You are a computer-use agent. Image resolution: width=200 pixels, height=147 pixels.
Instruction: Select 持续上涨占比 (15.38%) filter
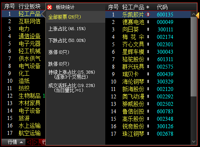tap(72, 74)
